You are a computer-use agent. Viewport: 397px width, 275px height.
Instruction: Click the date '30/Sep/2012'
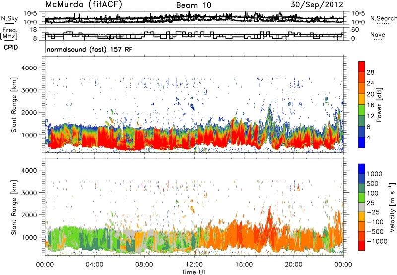[x=317, y=5]
